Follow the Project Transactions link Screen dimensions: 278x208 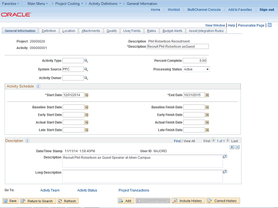pos(134,190)
